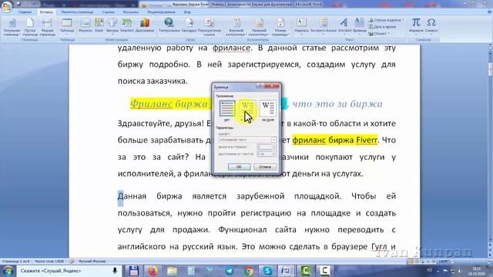
Task: Open the Page Number (Номер страницы) menu
Action: click(x=280, y=27)
